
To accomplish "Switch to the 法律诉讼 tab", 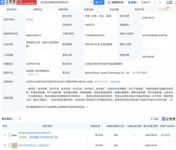I will pos(38,10).
